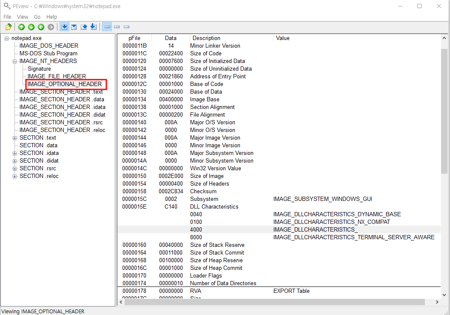The width and height of the screenshot is (450, 315).
Task: Select IMAGE_DOS_HEADER in the tree
Action: (x=49, y=46)
